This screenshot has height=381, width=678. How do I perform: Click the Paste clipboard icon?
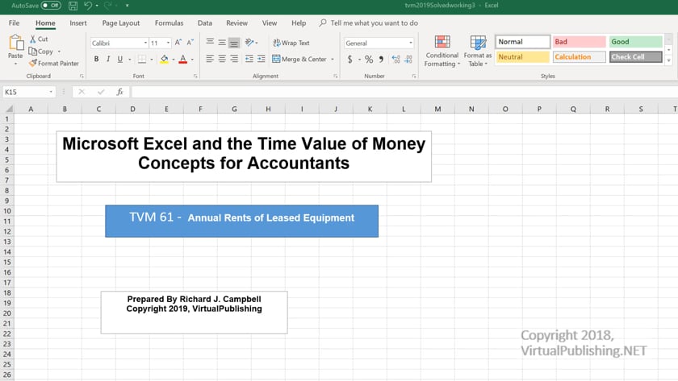click(16, 43)
